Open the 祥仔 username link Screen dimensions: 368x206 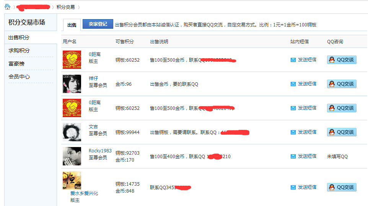point(93,78)
